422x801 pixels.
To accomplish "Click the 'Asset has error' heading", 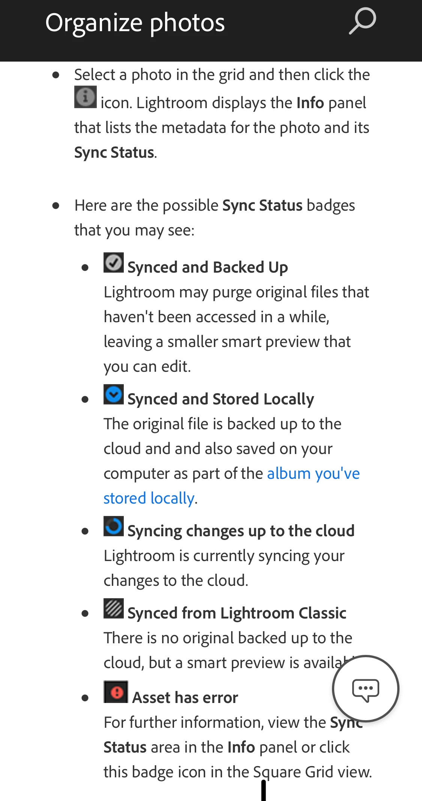I will [185, 698].
